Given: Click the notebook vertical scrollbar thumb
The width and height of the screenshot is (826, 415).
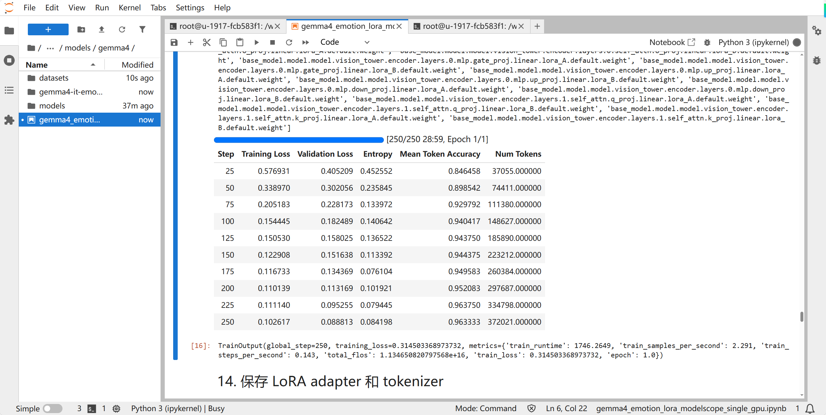Looking at the screenshot, I should [x=802, y=317].
